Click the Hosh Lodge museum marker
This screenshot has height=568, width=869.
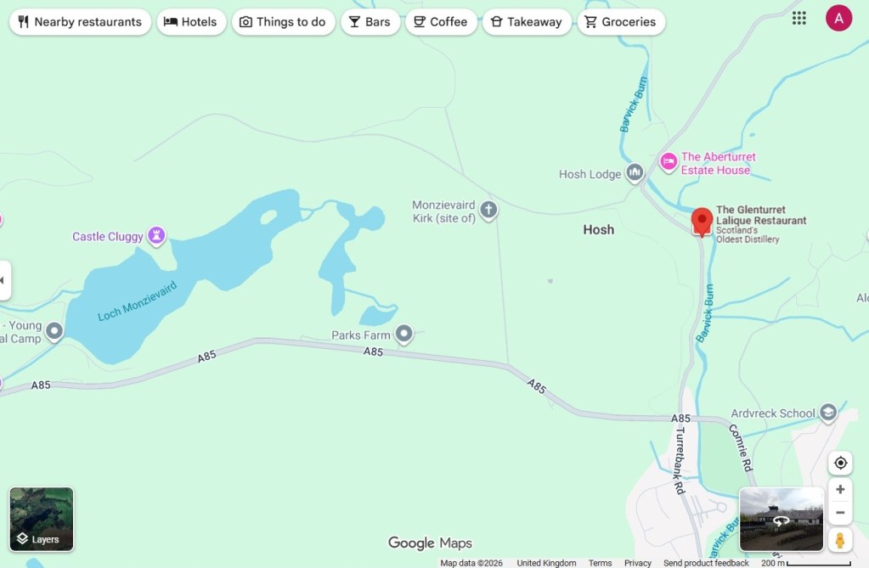635,173
